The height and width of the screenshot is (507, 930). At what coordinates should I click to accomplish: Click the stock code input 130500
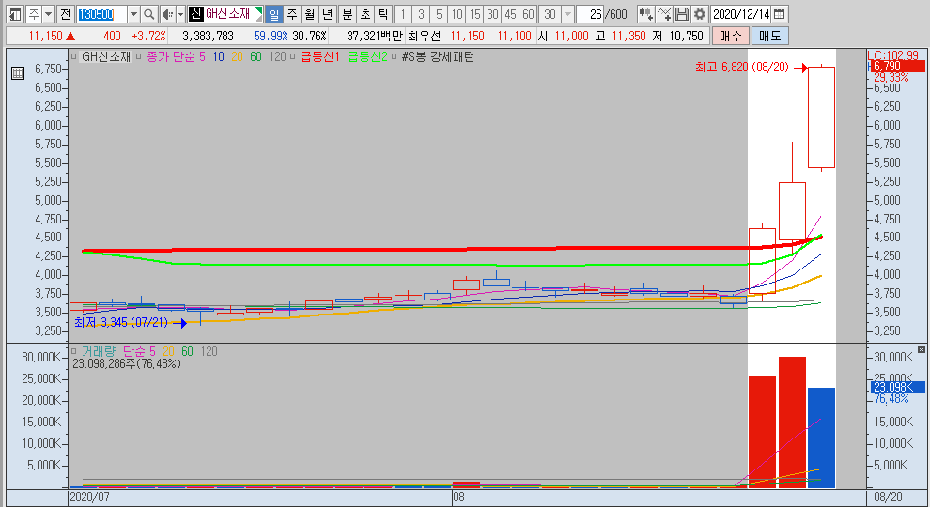(x=102, y=14)
